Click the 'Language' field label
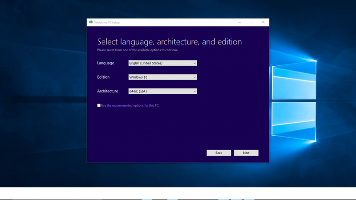The image size is (356, 200). (105, 63)
